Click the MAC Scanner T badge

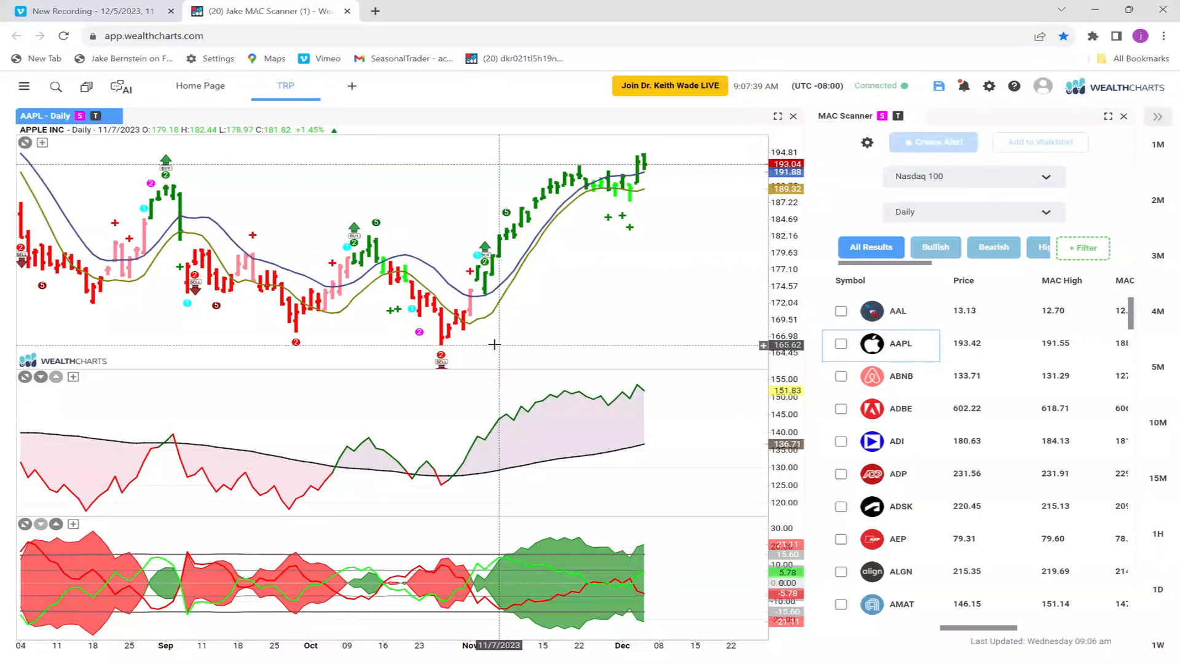[898, 116]
